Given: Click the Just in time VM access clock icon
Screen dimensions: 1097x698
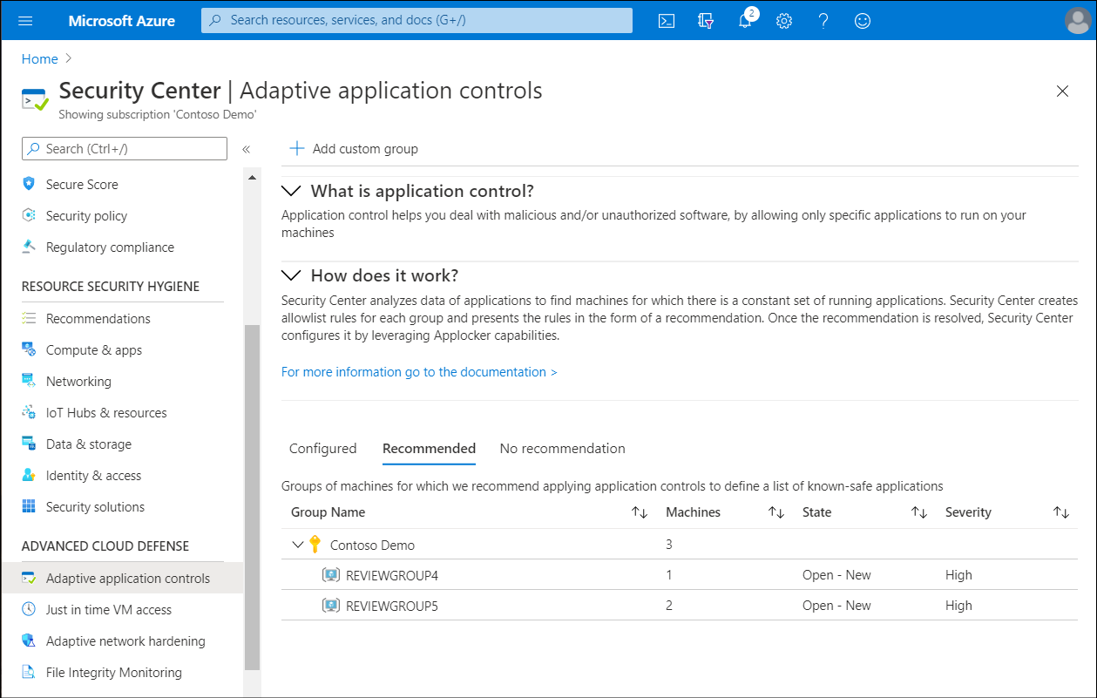Looking at the screenshot, I should [x=29, y=609].
